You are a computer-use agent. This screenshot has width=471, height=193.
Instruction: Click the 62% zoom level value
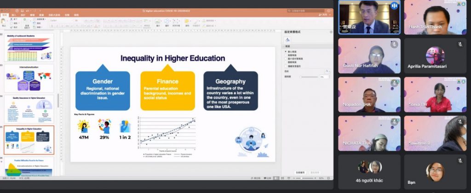tap(322, 178)
